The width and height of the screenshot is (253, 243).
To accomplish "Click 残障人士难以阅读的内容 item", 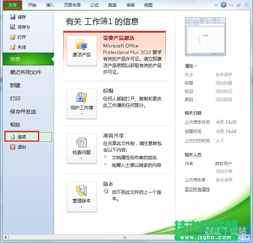I will [x=136, y=165].
